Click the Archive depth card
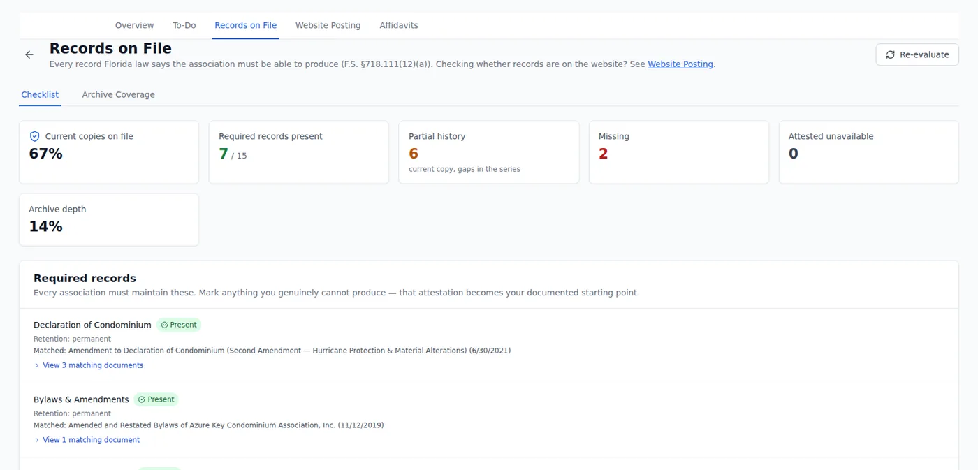978x470 pixels. coord(109,219)
